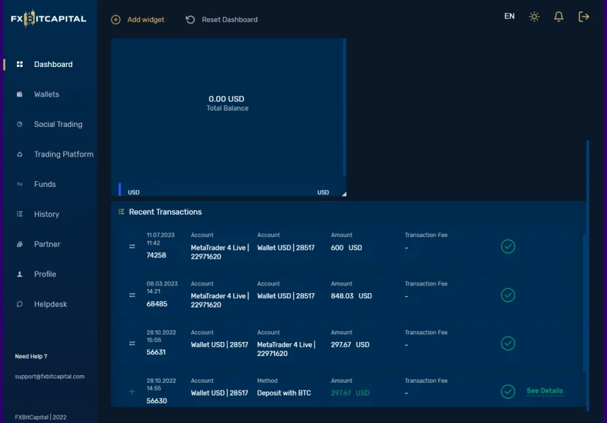
Task: Click the Funds sidebar icon
Action: (20, 184)
